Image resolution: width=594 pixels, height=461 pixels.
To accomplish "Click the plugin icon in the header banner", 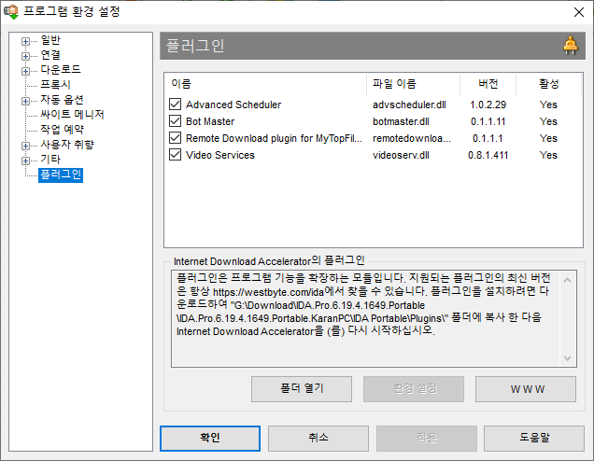I will point(570,46).
